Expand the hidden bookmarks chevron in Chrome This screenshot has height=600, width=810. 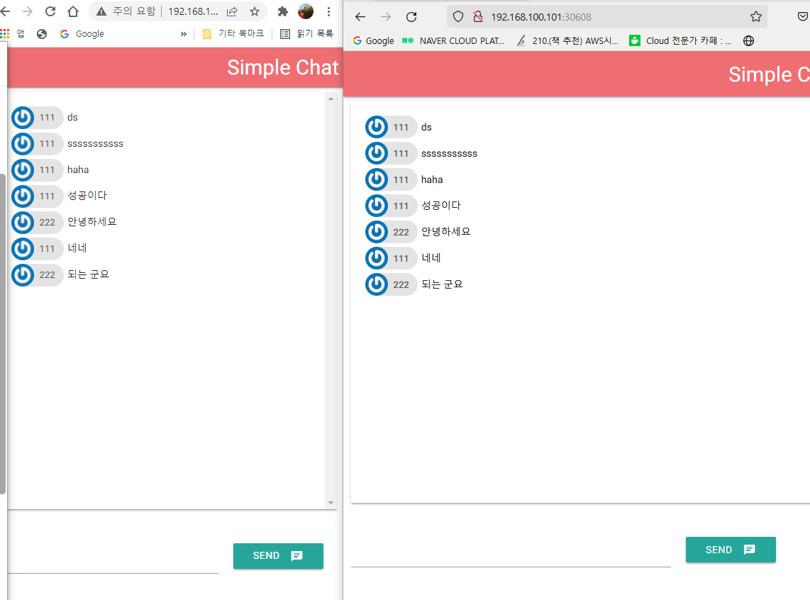184,33
